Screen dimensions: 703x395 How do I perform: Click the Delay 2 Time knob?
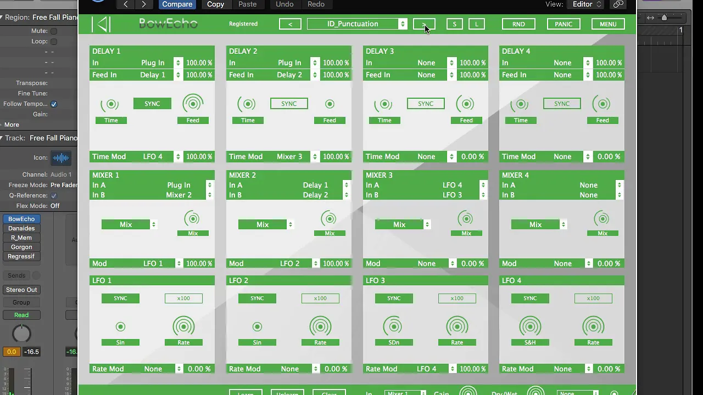tap(247, 104)
